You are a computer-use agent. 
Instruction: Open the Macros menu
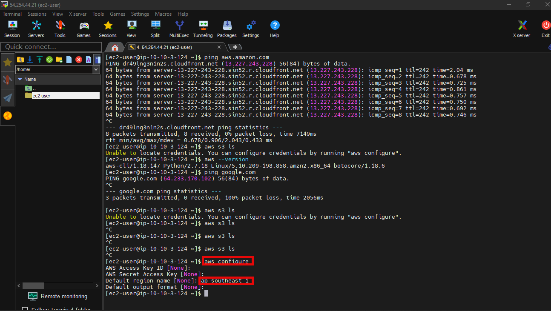pyautogui.click(x=164, y=14)
